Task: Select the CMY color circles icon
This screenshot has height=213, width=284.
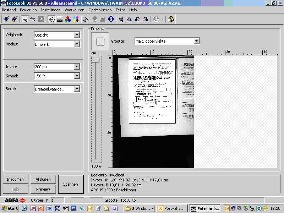Action: pyautogui.click(x=76, y=19)
